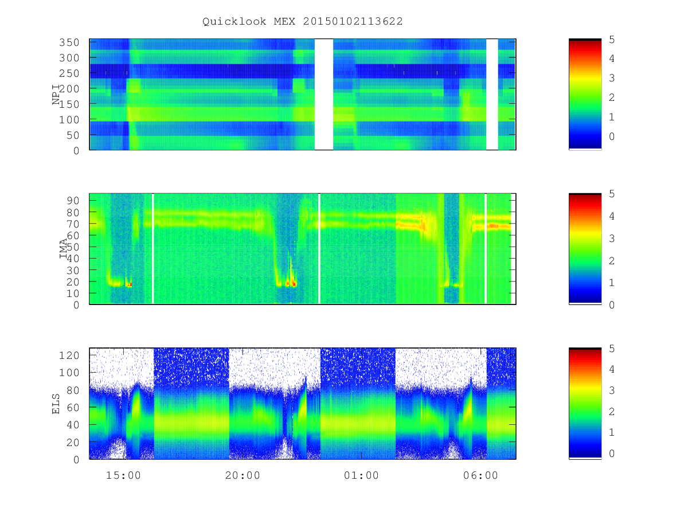Click the ELS axis label

point(57,404)
